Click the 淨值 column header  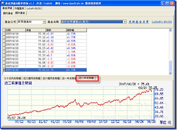35,30
